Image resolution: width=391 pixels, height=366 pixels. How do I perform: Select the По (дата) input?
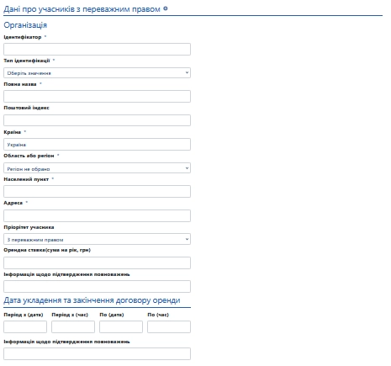point(121,326)
